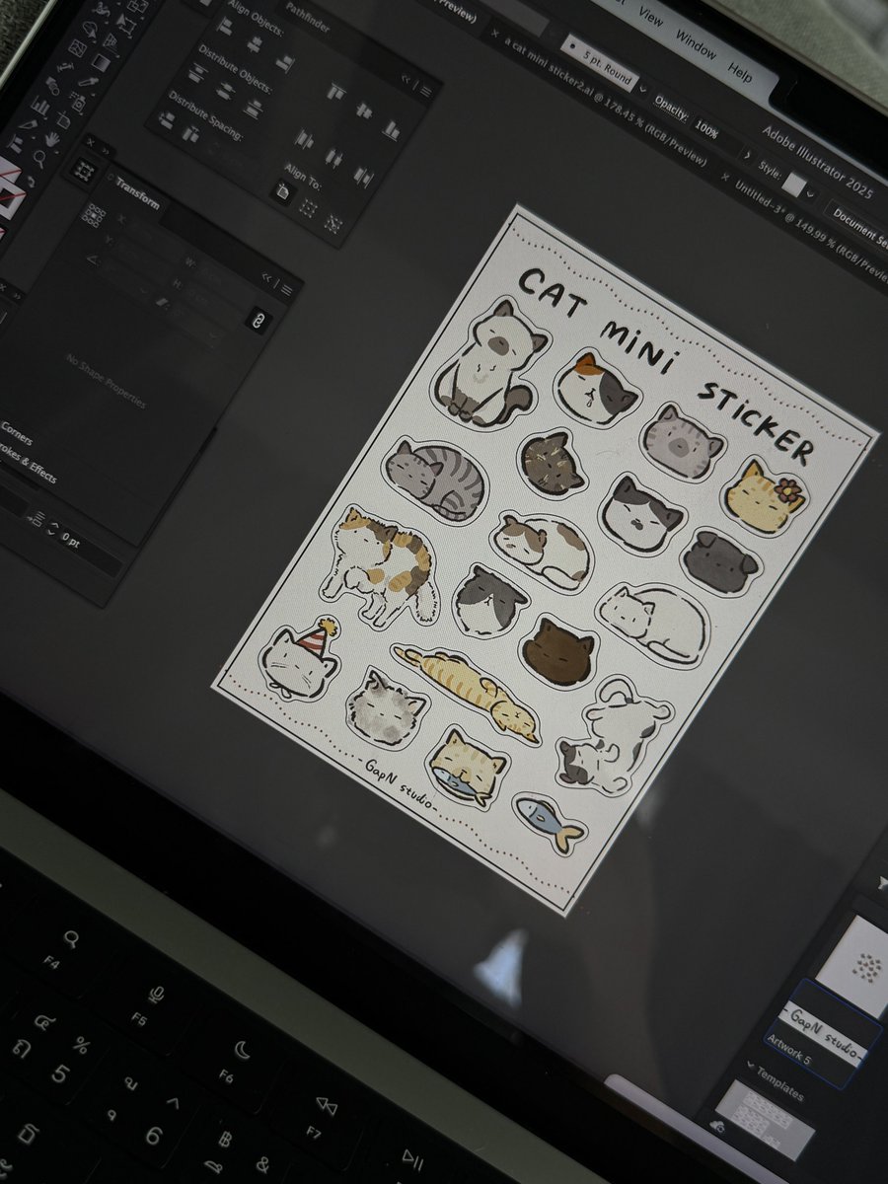Click the Opacity label link
Screen dimensions: 888x1184
tap(671, 108)
